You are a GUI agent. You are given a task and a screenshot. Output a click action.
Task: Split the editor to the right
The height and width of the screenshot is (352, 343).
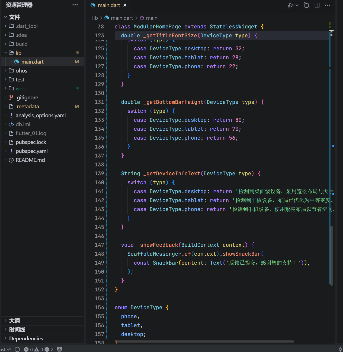tap(317, 5)
